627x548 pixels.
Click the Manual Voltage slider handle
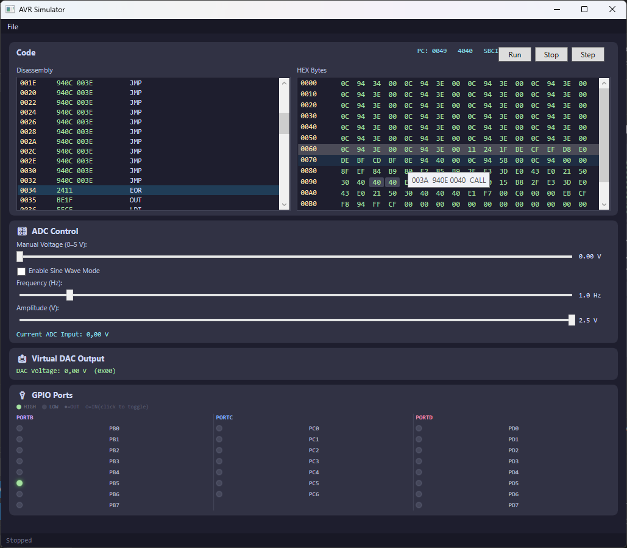coord(20,257)
